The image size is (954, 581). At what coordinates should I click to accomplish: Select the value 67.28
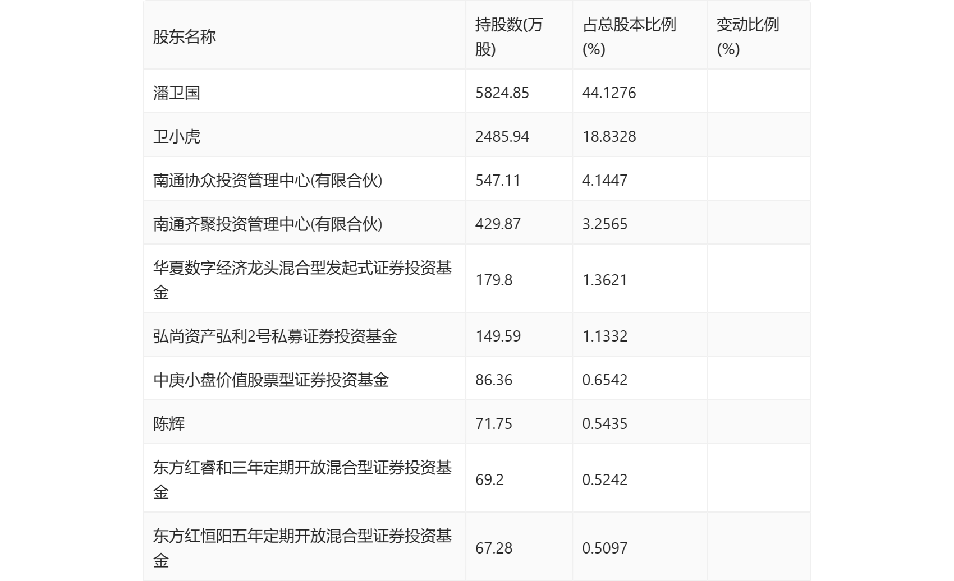click(494, 548)
